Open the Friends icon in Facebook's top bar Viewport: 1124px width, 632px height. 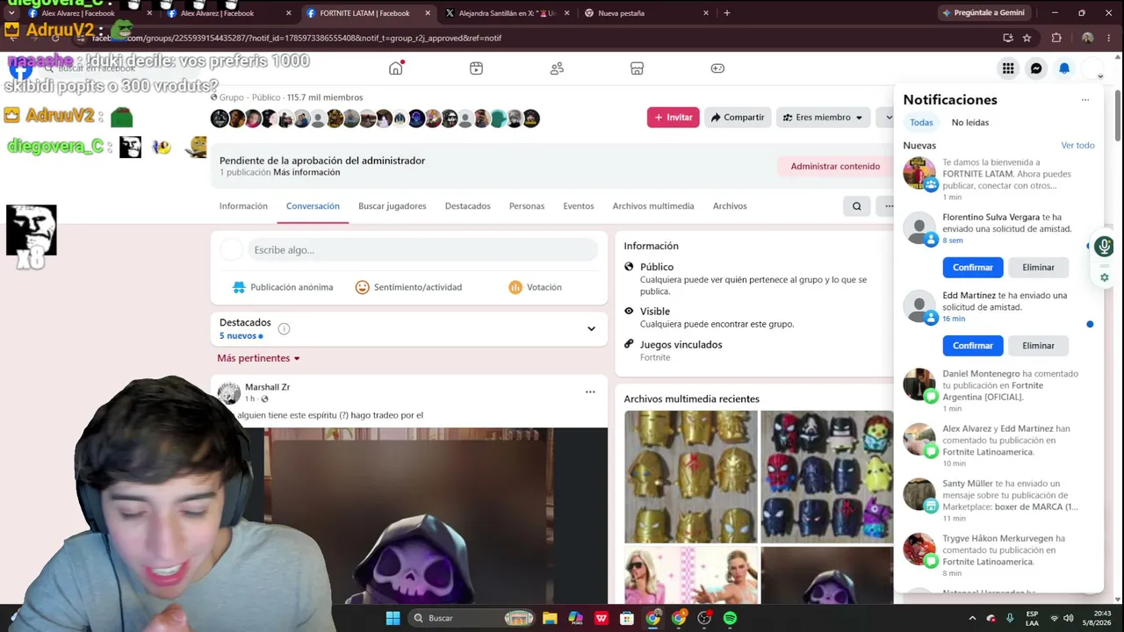pyautogui.click(x=557, y=68)
